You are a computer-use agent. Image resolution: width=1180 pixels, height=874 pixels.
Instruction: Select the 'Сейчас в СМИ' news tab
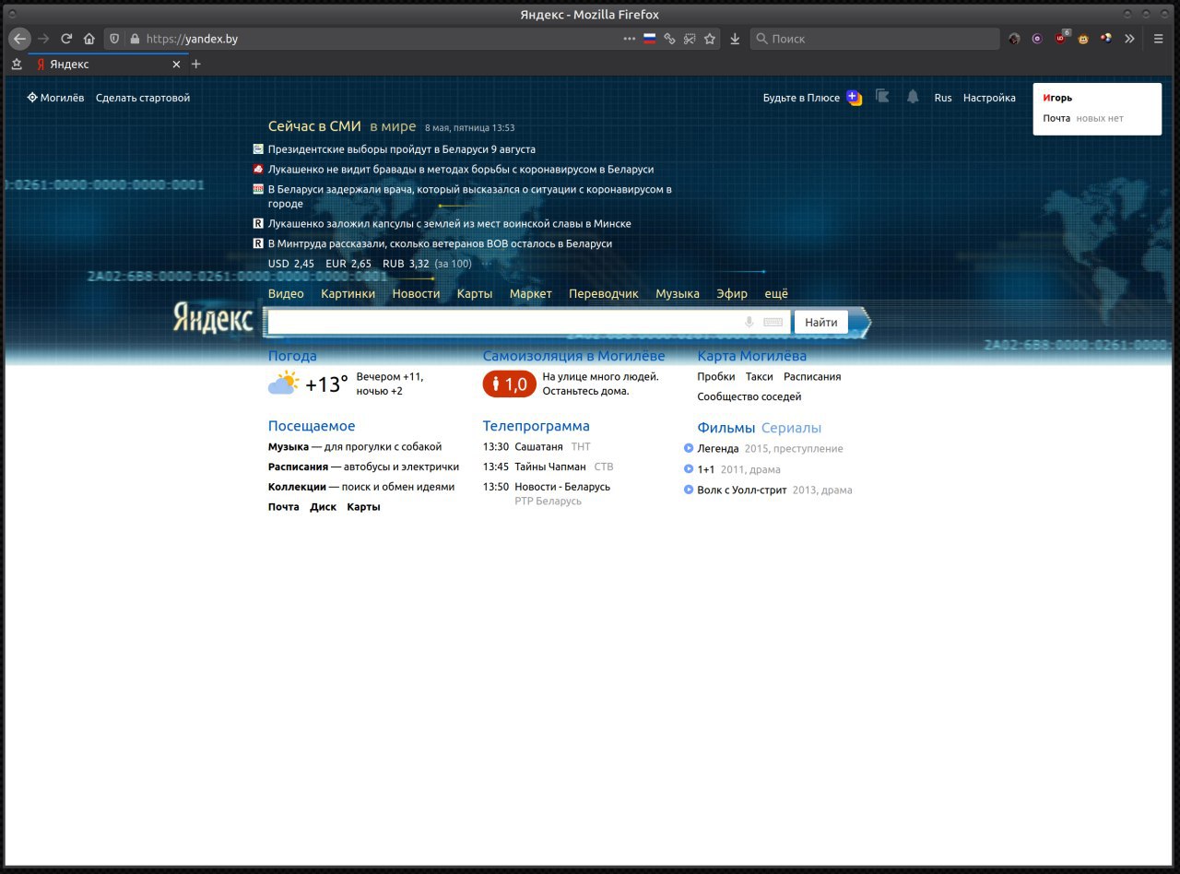click(x=314, y=126)
